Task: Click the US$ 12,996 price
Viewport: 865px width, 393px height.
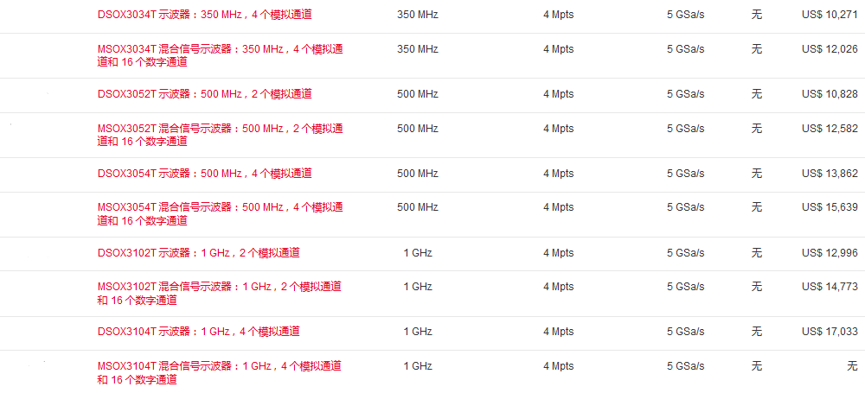Action: coord(830,253)
